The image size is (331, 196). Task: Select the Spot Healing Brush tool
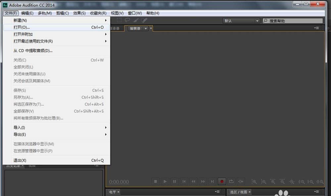click(x=144, y=20)
